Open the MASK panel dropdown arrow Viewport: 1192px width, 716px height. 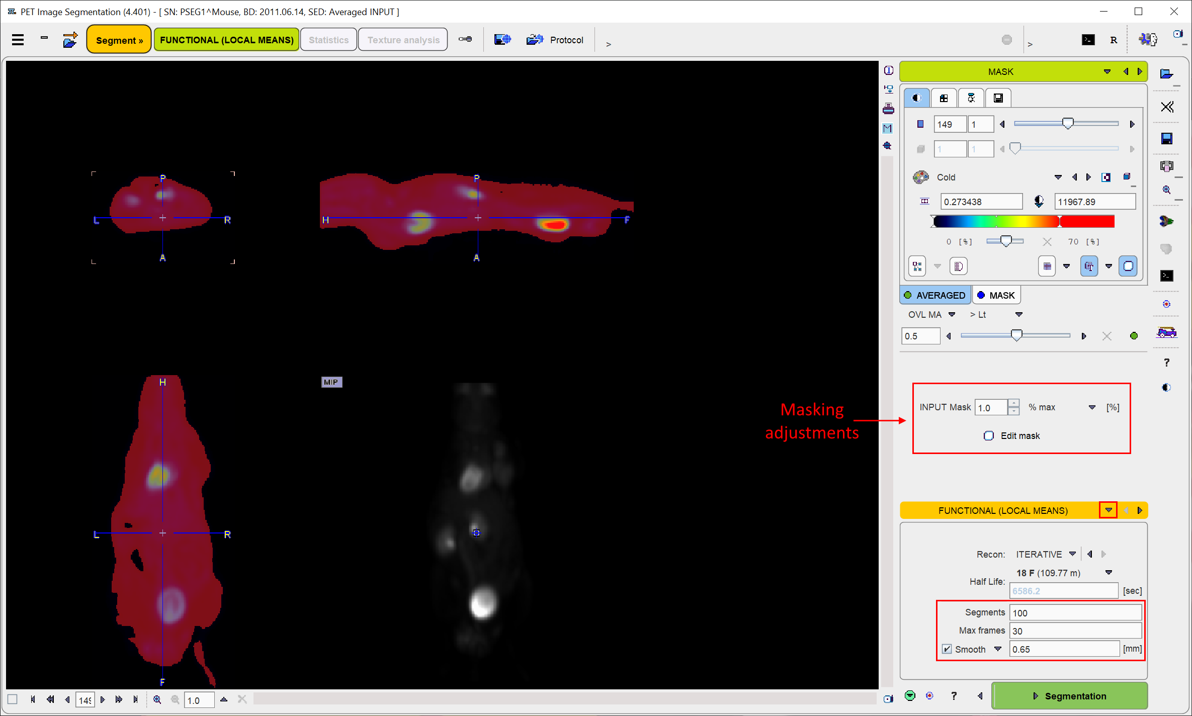(1107, 71)
